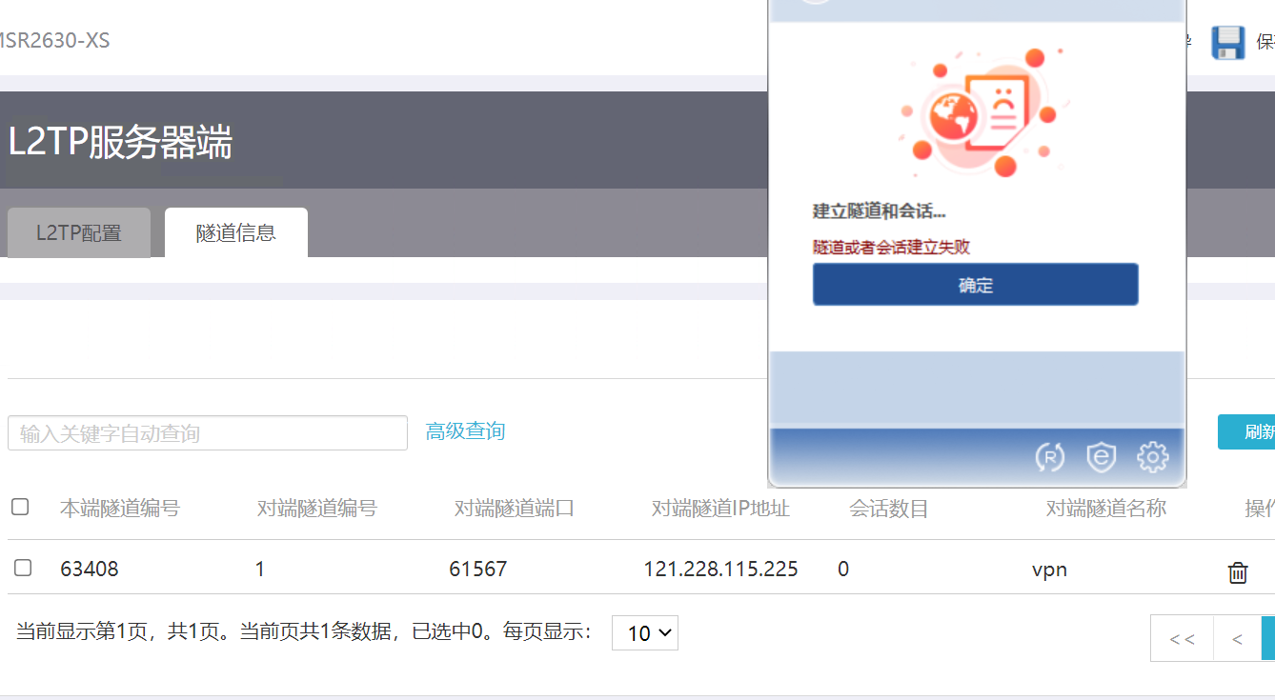1275x700 pixels.
Task: Click the 确定 button in the popup
Action: [976, 285]
